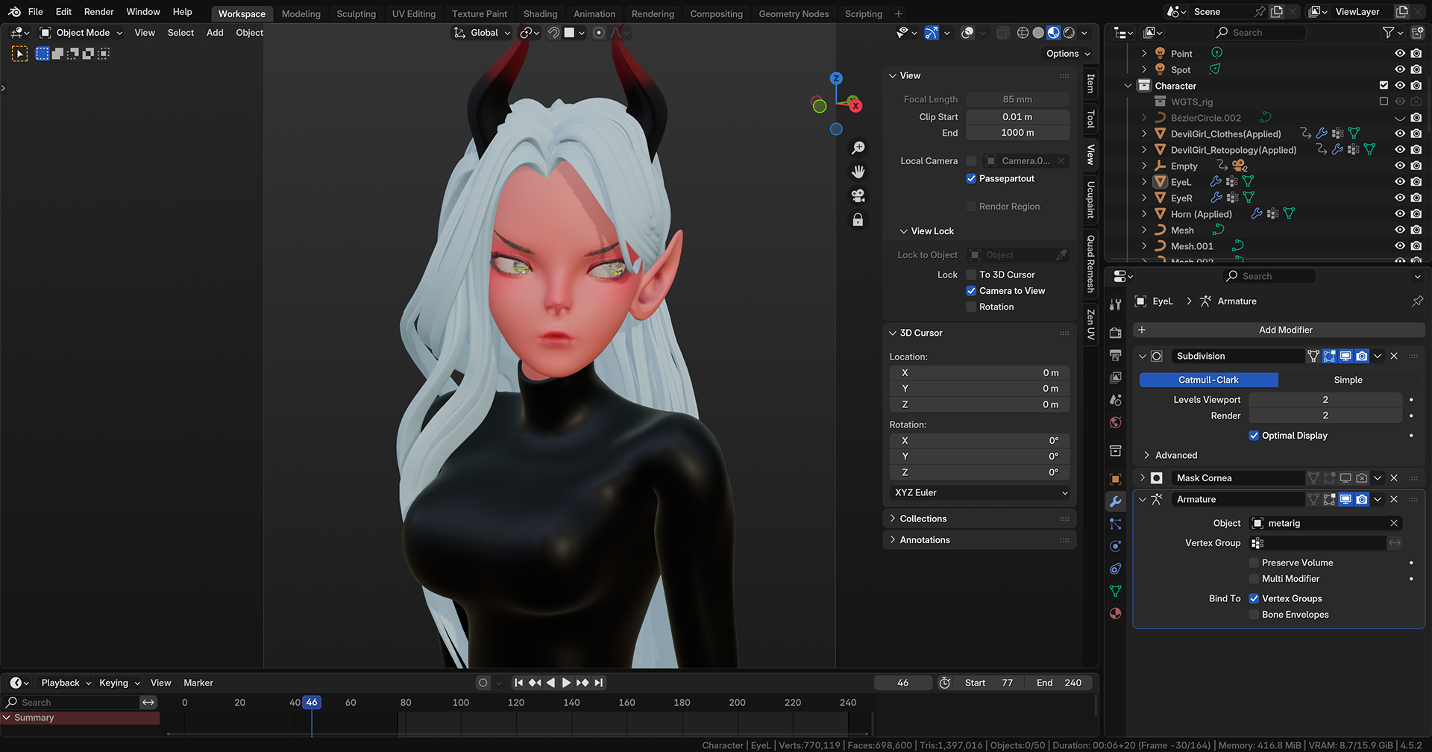The image size is (1432, 752).
Task: Switch to the Sculpting workspace tab
Action: (x=356, y=14)
